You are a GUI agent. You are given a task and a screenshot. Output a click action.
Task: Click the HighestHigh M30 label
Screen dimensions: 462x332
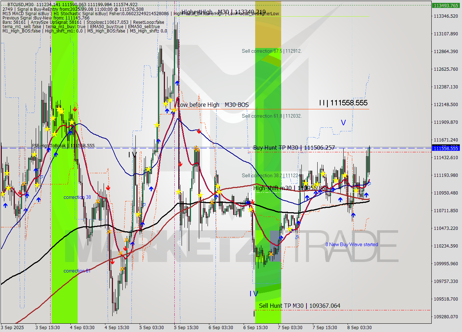tap(223, 12)
